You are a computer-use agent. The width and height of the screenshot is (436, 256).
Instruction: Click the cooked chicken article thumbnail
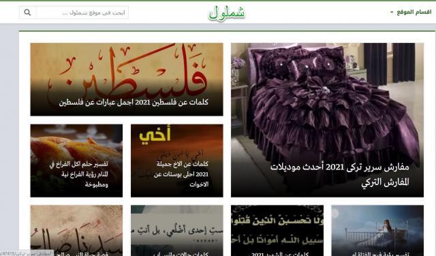(76, 161)
